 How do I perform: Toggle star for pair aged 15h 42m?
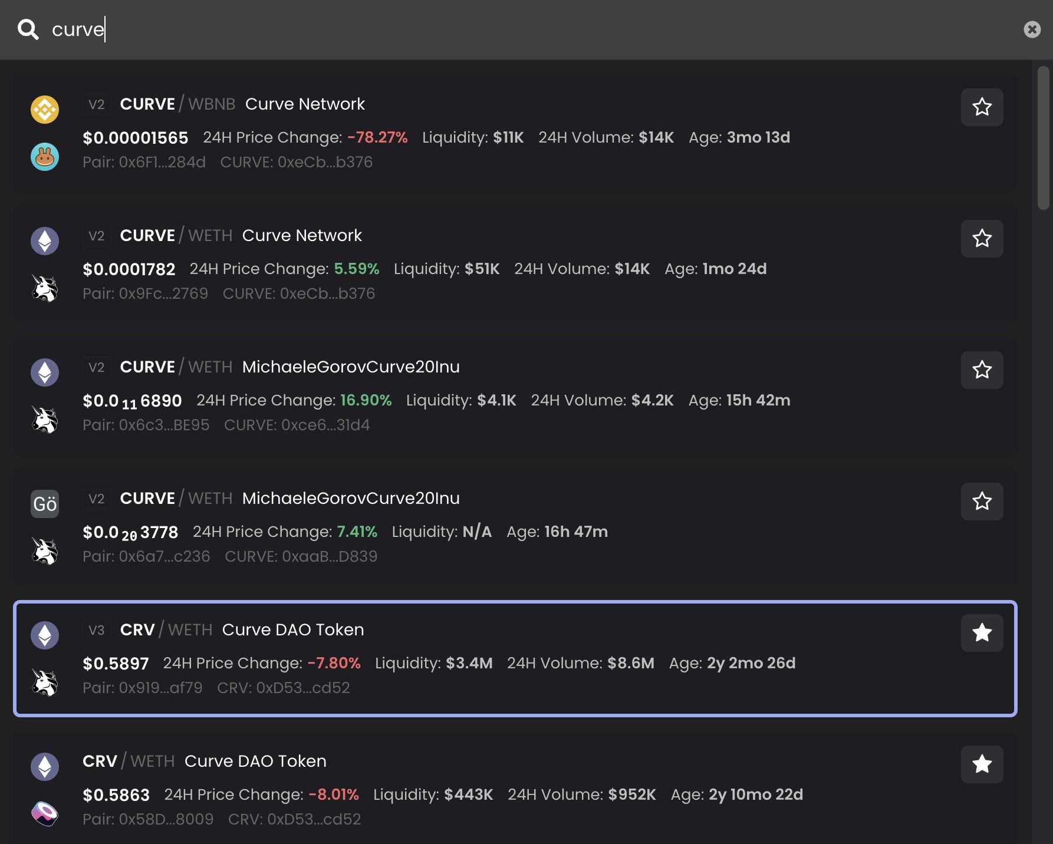(982, 370)
